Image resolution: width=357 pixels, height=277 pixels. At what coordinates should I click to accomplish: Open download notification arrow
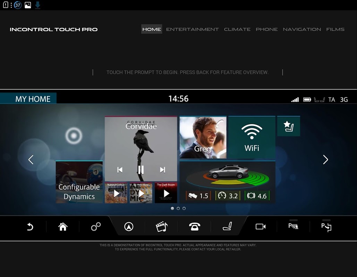click(38, 5)
